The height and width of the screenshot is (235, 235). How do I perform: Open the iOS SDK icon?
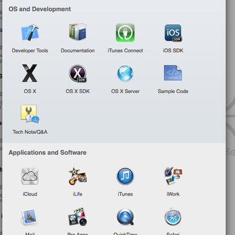[173, 33]
